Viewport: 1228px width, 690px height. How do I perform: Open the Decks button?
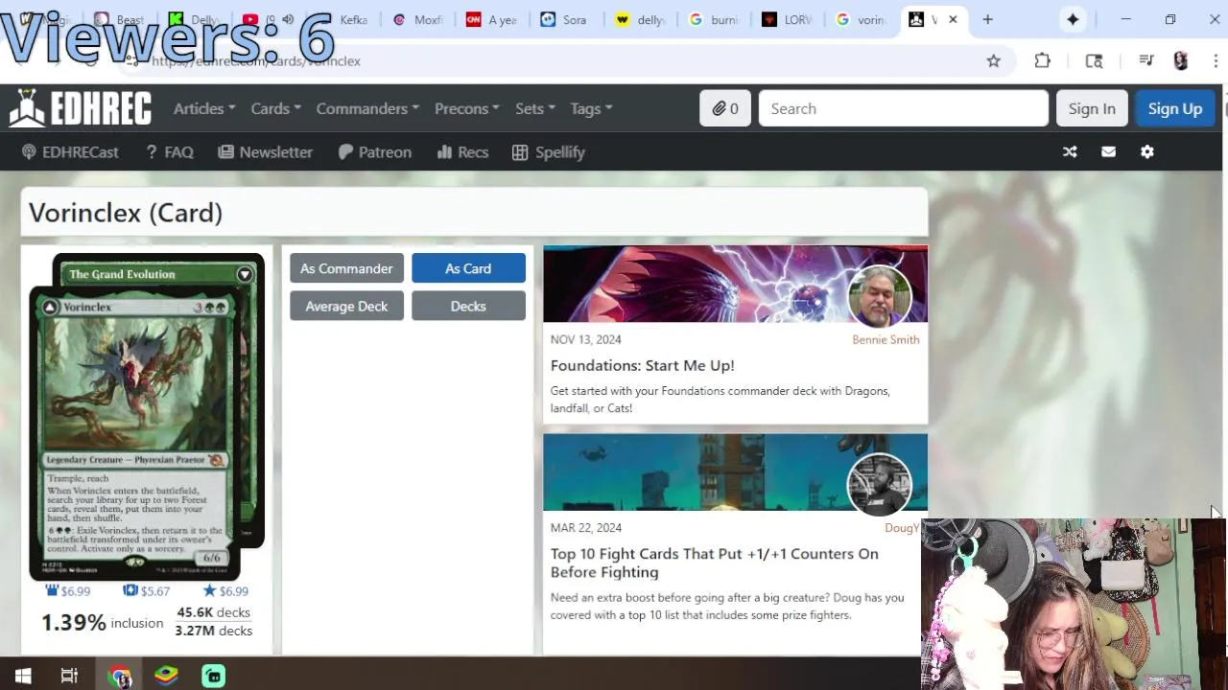[468, 306]
